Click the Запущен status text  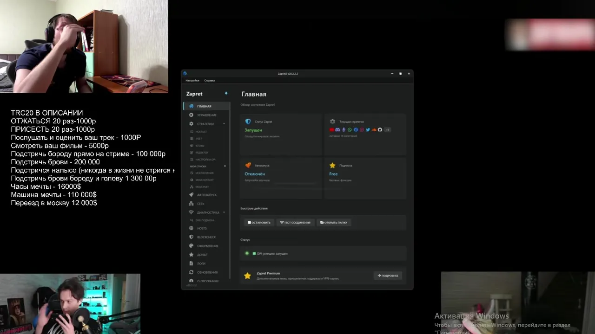point(253,130)
